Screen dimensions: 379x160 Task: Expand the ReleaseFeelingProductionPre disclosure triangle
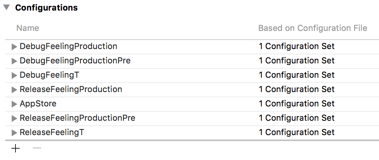pyautogui.click(x=14, y=118)
